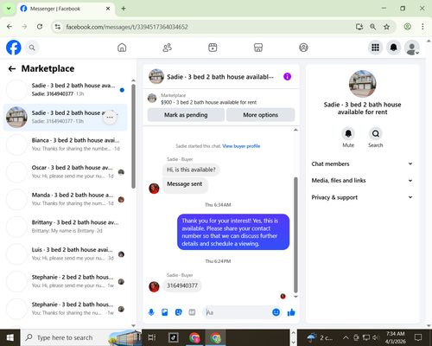The height and width of the screenshot is (346, 432).
Task: Open unread Sadie conversation with blue dot
Action: 65,90
